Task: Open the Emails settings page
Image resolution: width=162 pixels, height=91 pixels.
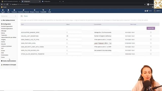Action: click(3, 51)
